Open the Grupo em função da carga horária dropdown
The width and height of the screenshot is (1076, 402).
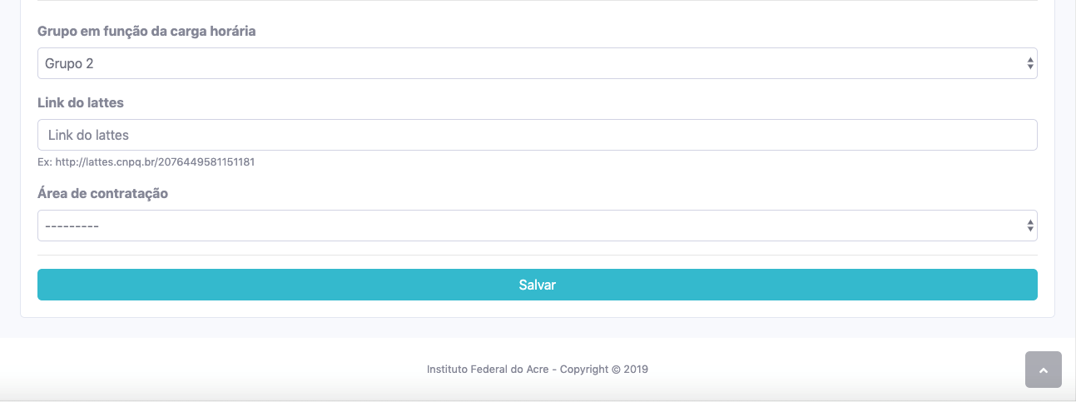tap(537, 63)
